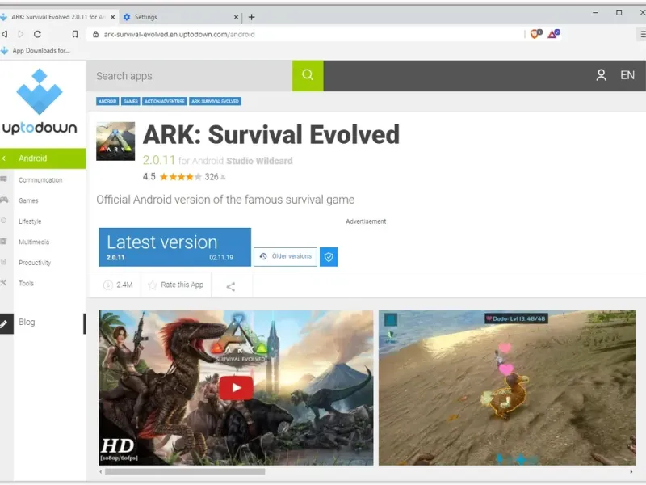Click the screenshot gallery horizontal scrollbar
This screenshot has height=485, width=646.
(185, 472)
